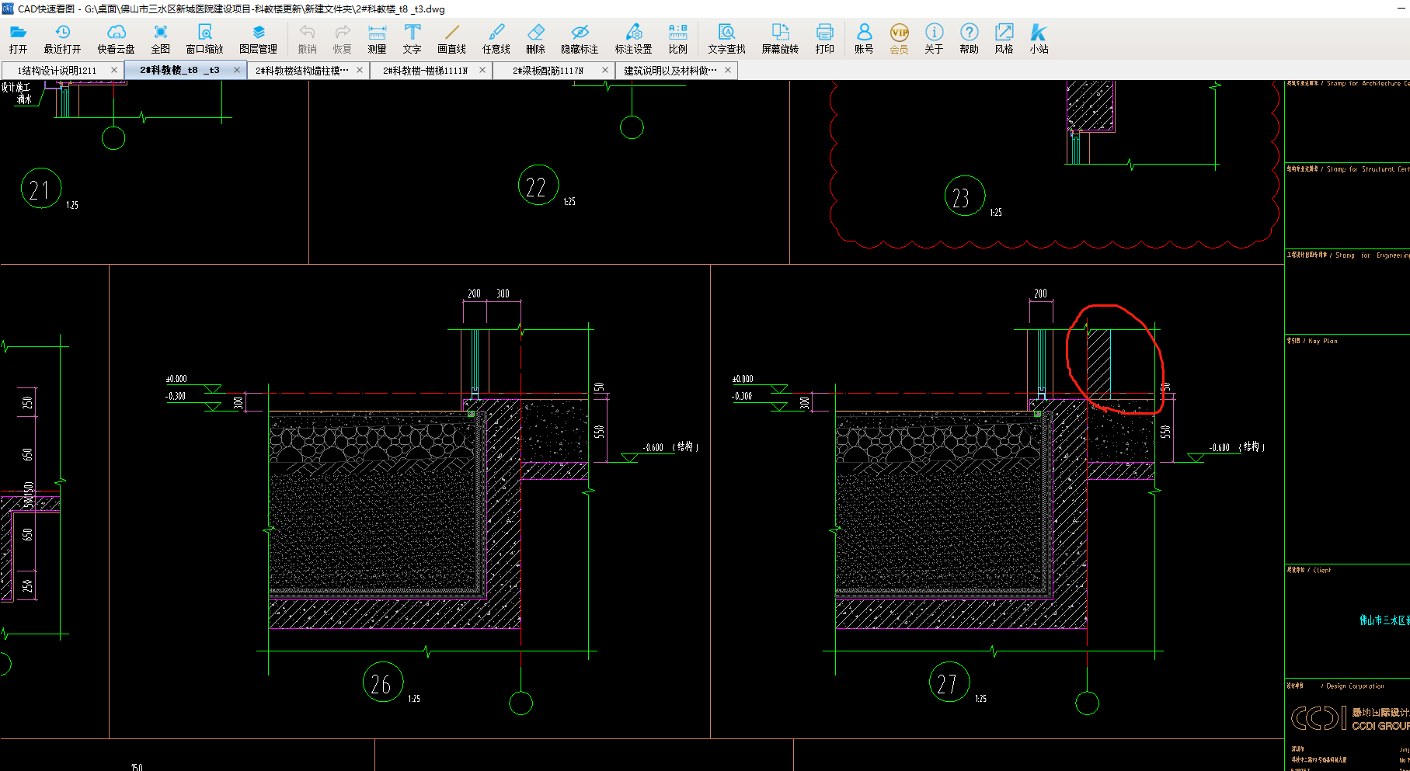Select 任意线 freehand line tool

point(496,38)
